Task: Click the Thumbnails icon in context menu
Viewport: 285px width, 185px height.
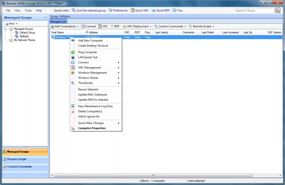Action: tap(73, 83)
